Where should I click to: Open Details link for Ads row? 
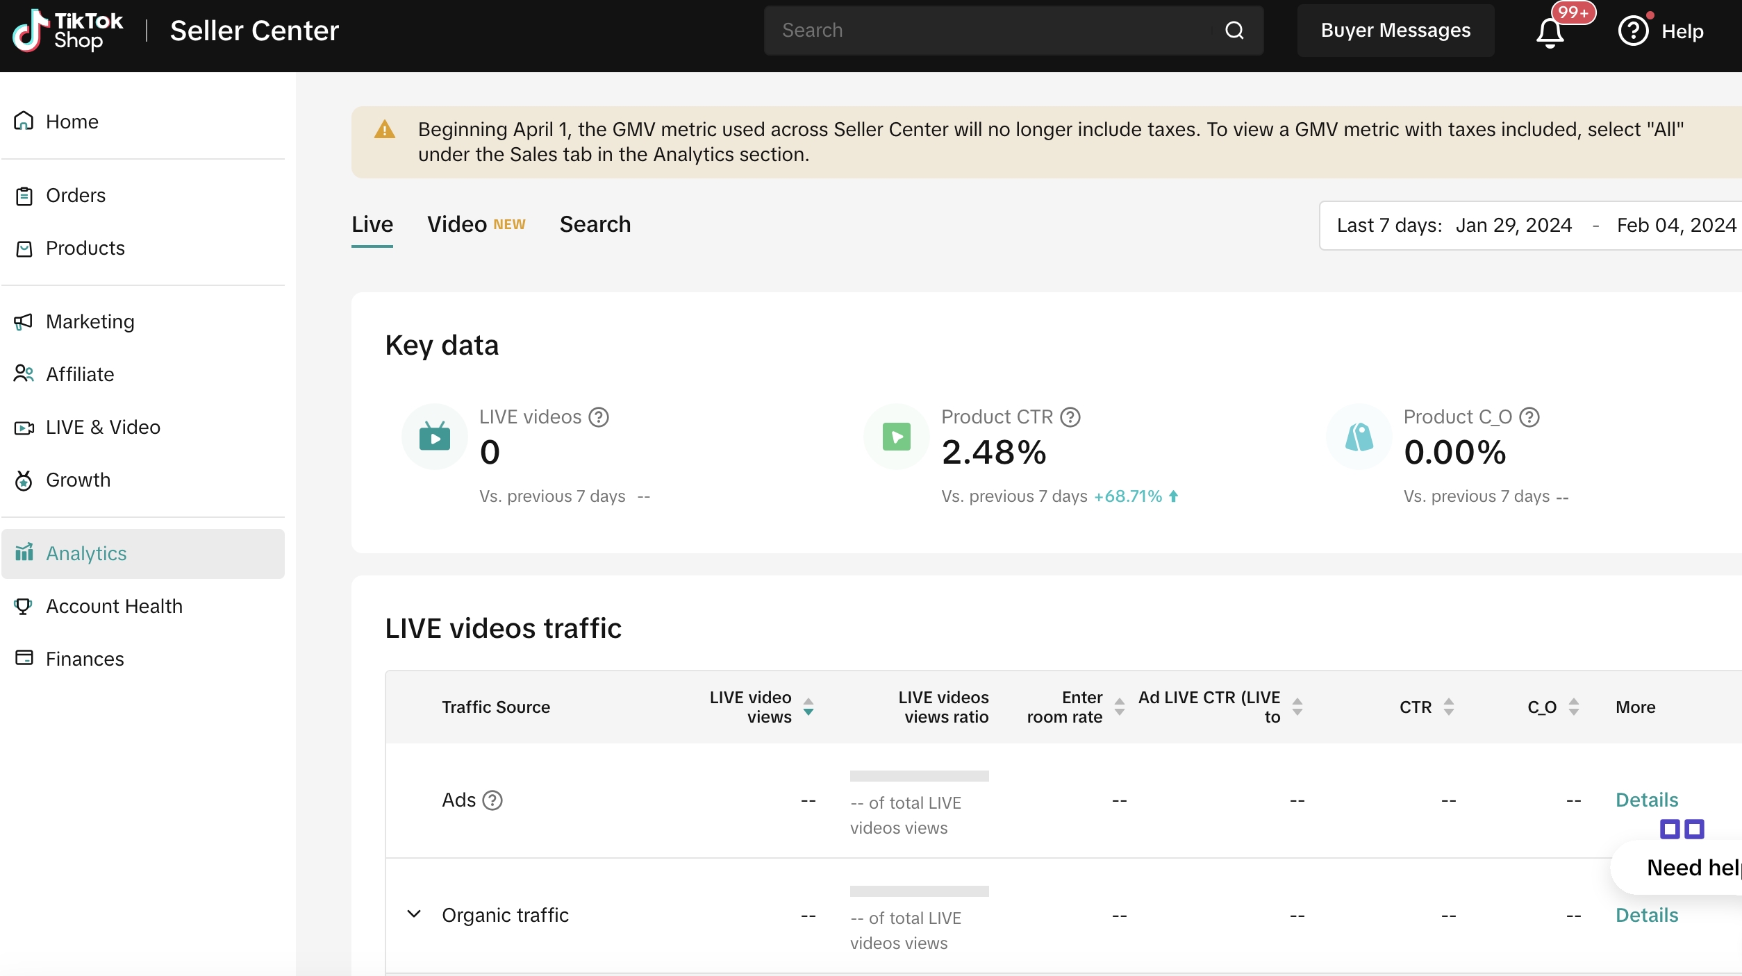[x=1646, y=800]
